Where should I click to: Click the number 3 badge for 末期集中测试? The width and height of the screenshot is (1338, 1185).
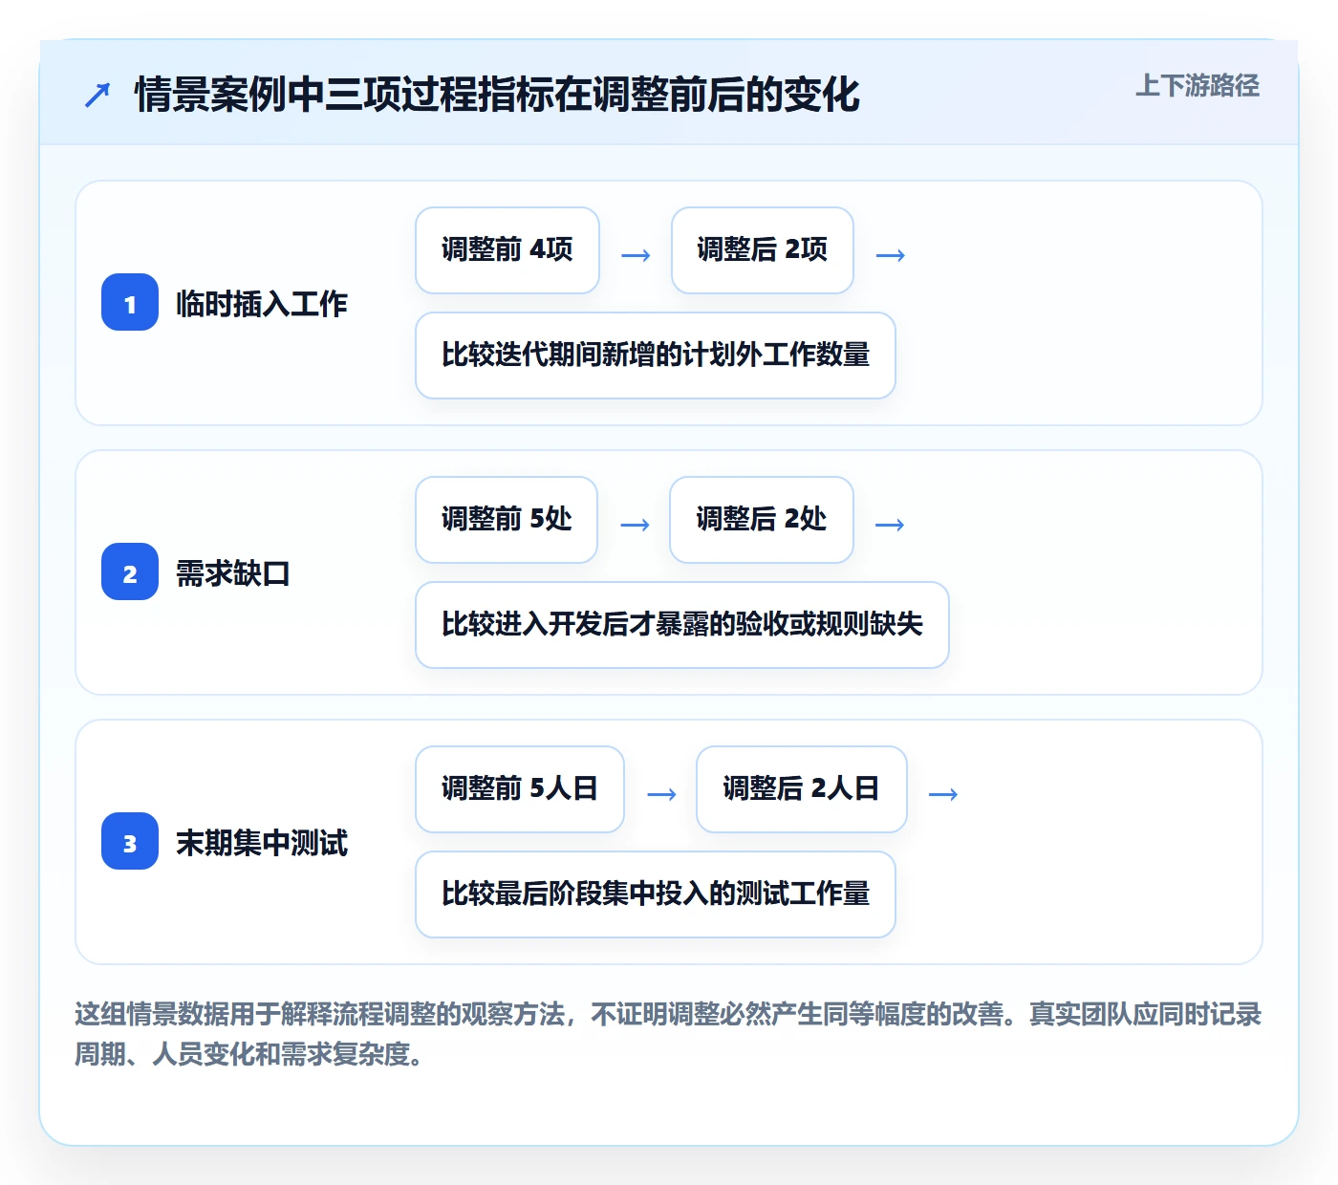click(130, 842)
